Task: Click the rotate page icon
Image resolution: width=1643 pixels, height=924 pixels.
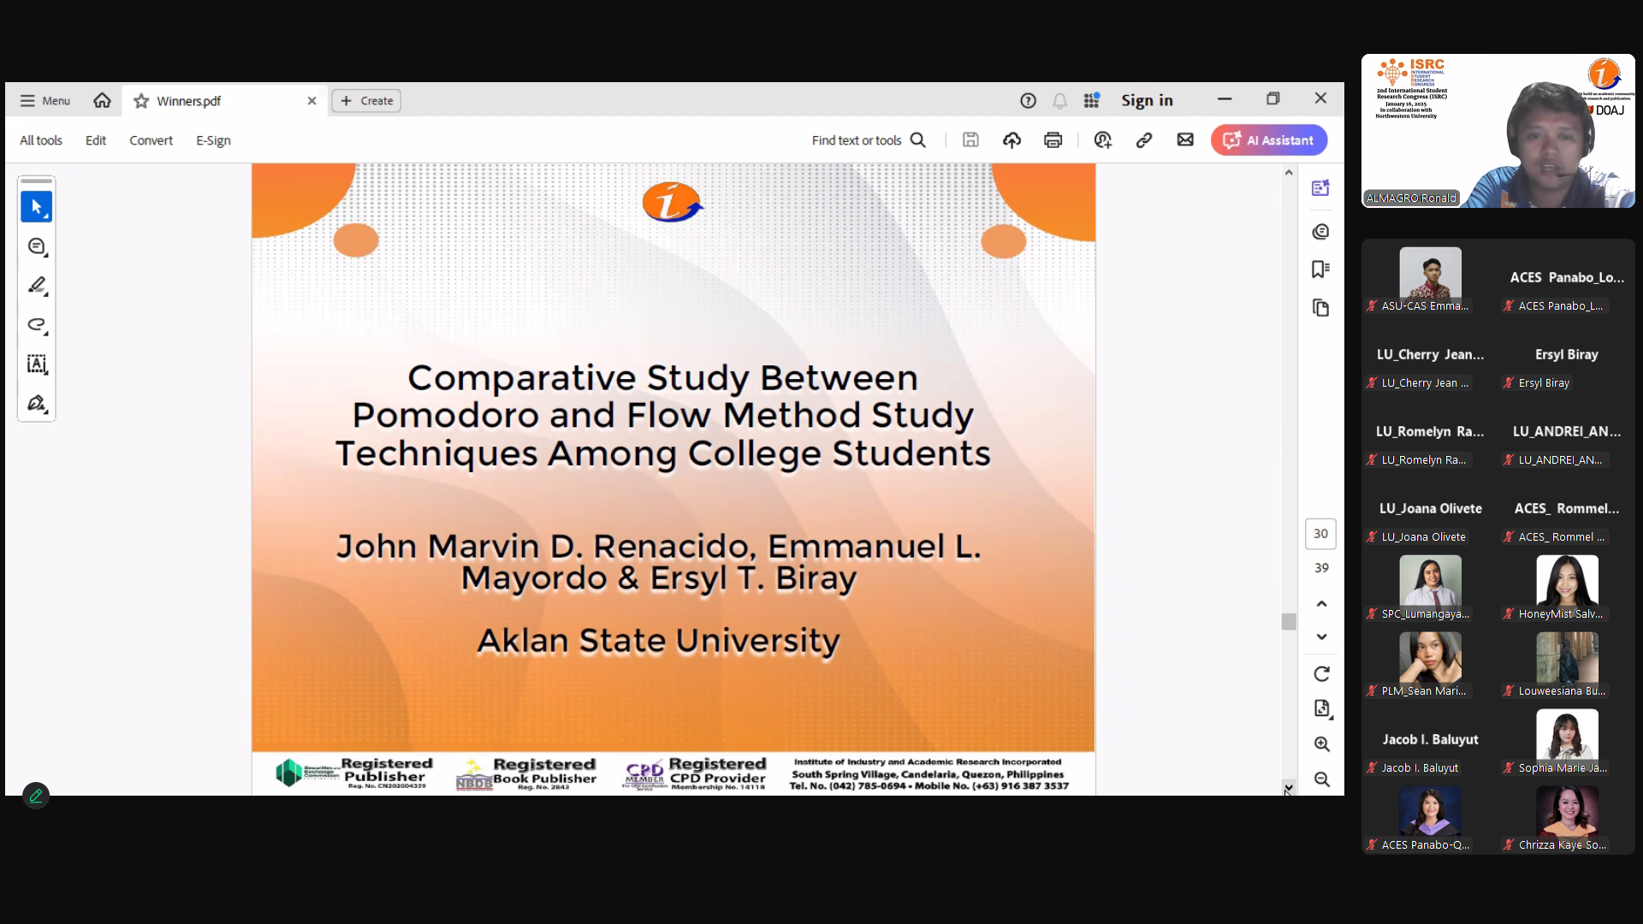Action: (x=1321, y=674)
